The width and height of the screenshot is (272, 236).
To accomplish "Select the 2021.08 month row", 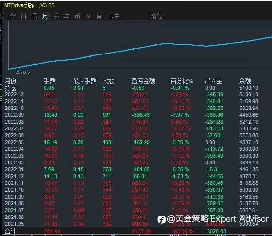I will click(x=132, y=203).
